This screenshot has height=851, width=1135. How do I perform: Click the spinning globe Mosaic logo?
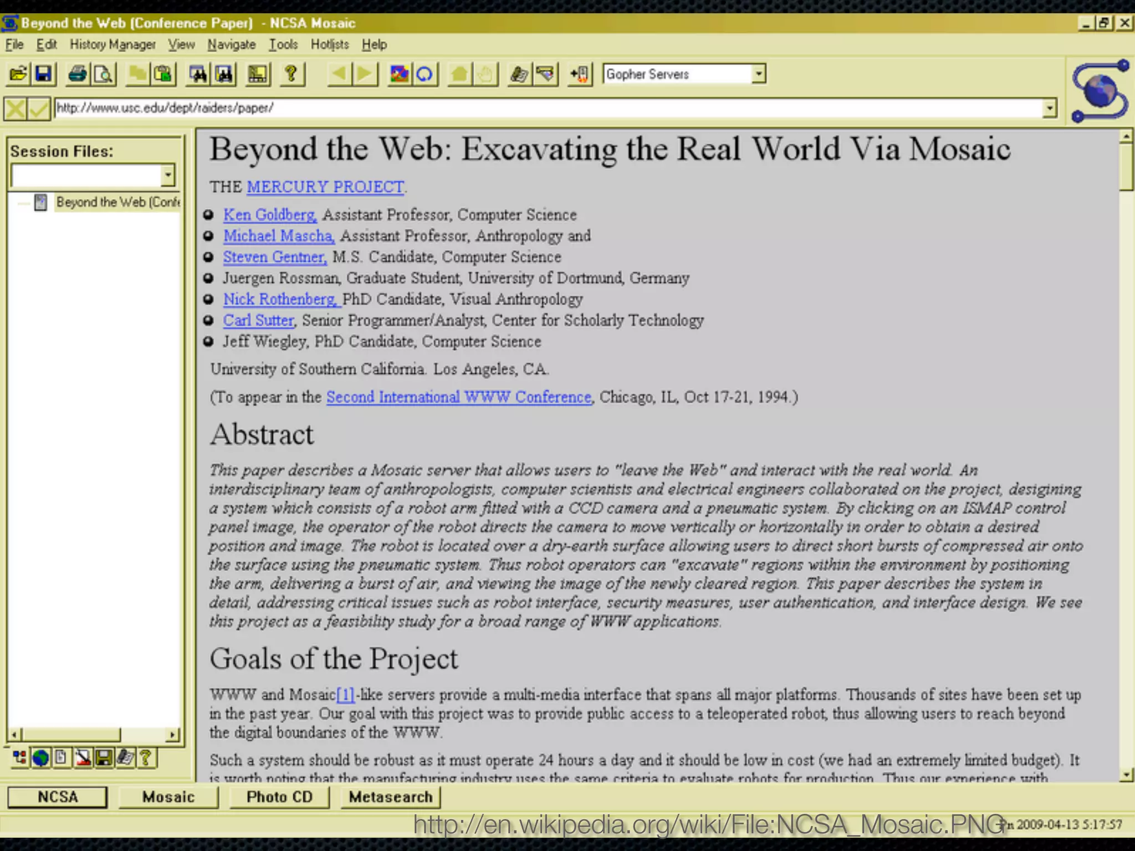tap(1101, 91)
